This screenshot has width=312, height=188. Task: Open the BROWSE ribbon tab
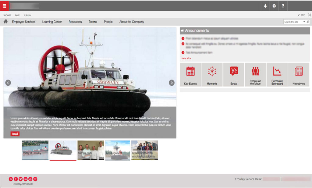(7, 15)
